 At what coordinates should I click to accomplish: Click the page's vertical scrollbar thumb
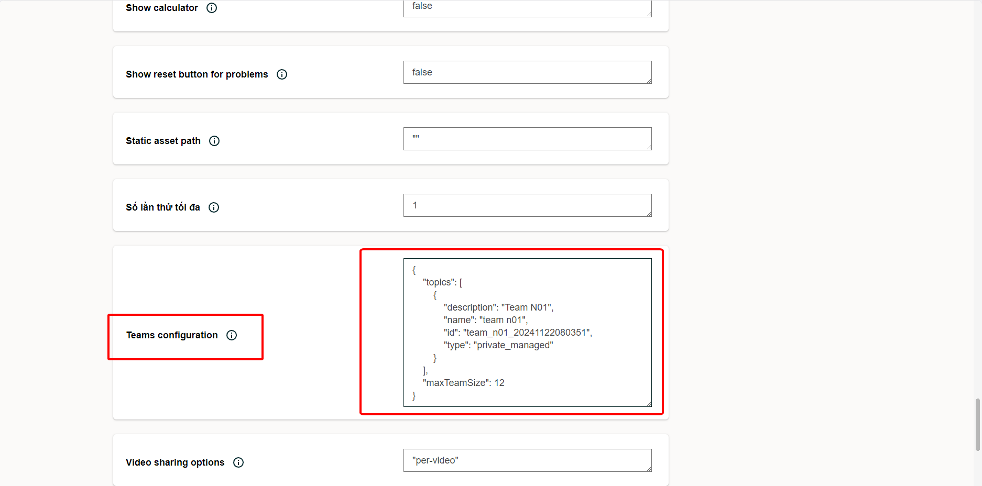[x=977, y=424]
